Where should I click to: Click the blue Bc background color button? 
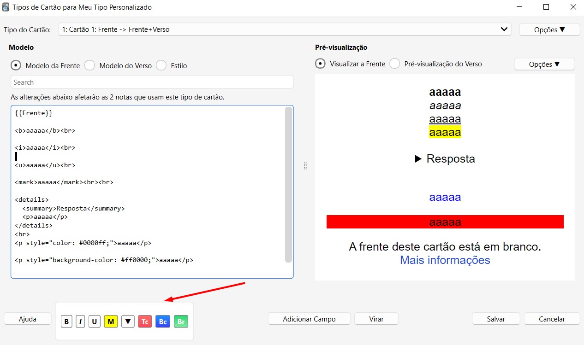pos(162,322)
